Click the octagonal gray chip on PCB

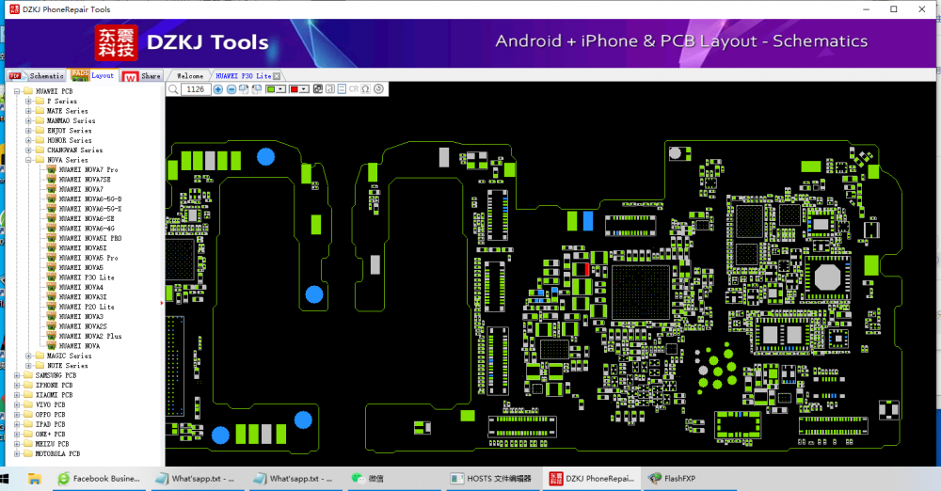(827, 277)
